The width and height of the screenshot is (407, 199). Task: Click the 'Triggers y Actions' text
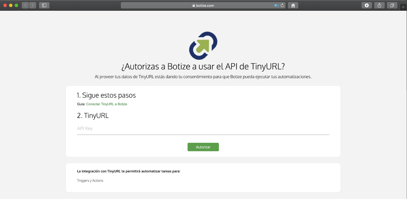click(90, 180)
